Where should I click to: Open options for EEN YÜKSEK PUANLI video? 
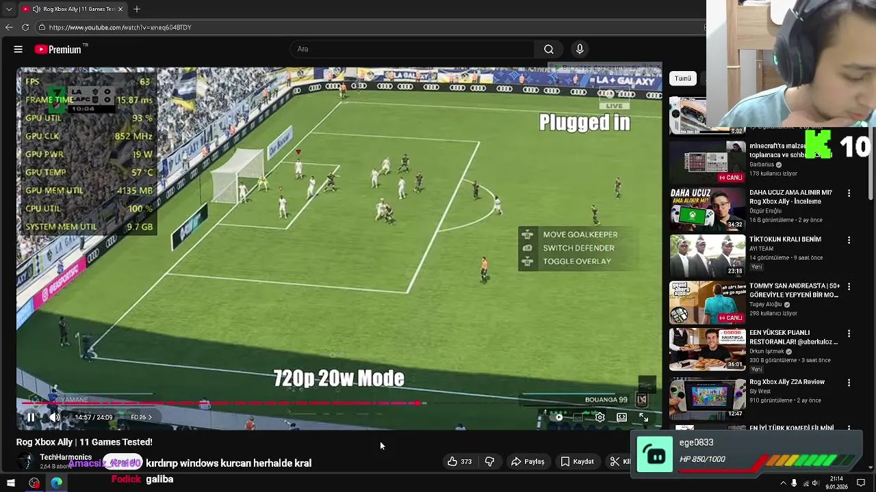tap(849, 333)
